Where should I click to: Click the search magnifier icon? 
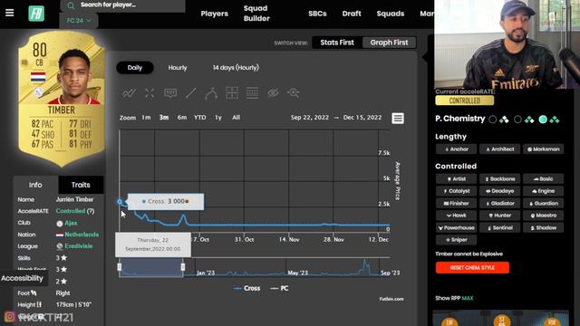coord(71,5)
